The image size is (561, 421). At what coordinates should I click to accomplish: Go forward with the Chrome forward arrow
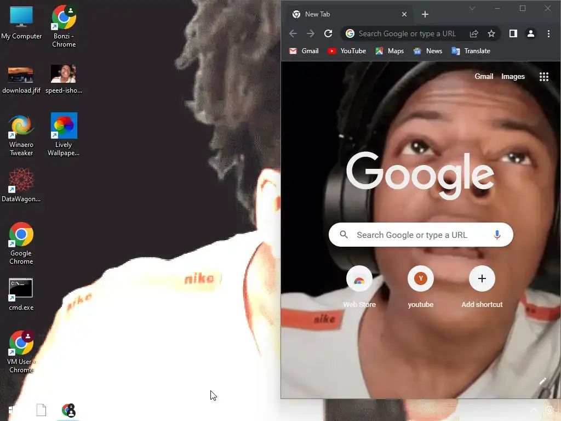coord(310,33)
